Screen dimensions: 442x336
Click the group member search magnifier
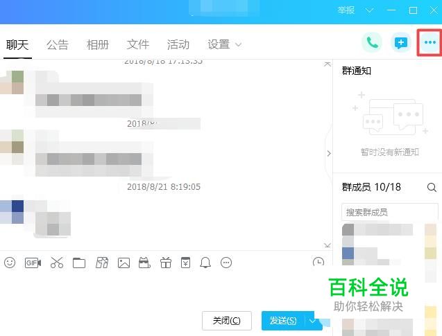432,187
